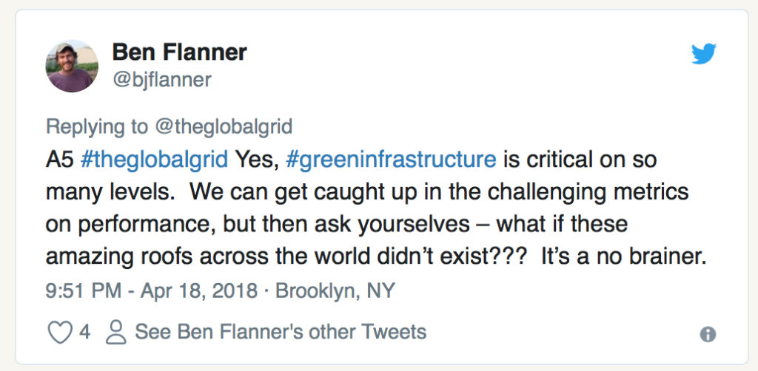Open the @bjflanner handle link
The height and width of the screenshot is (371, 758).
coord(161,79)
